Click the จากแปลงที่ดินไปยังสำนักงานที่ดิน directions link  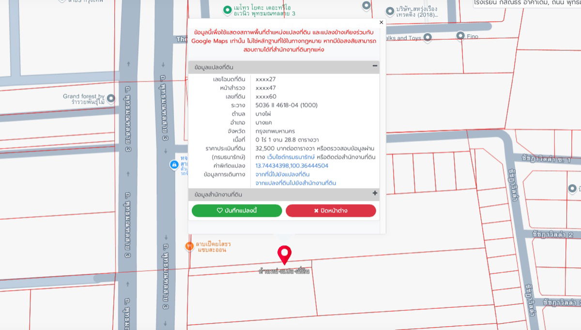[296, 183]
